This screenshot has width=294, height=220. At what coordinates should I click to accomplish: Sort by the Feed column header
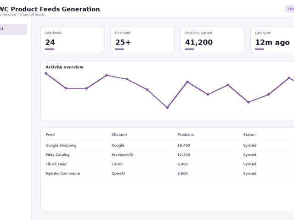[x=50, y=134]
